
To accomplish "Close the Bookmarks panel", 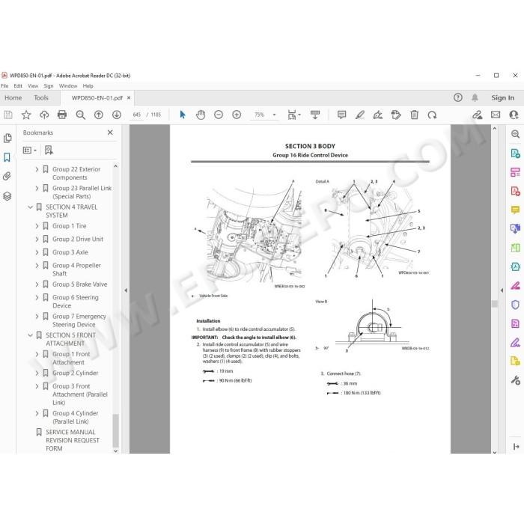I will click(x=110, y=132).
